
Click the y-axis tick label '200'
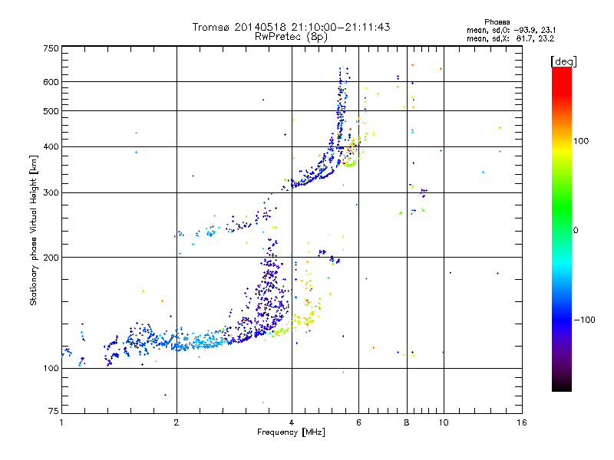(x=51, y=258)
